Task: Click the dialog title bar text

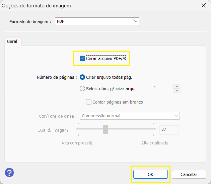Action: click(37, 6)
